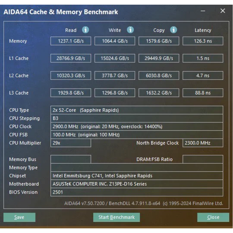The height and width of the screenshot is (233, 233).
Task: Click the L3 Cache row label
Action: (x=19, y=93)
